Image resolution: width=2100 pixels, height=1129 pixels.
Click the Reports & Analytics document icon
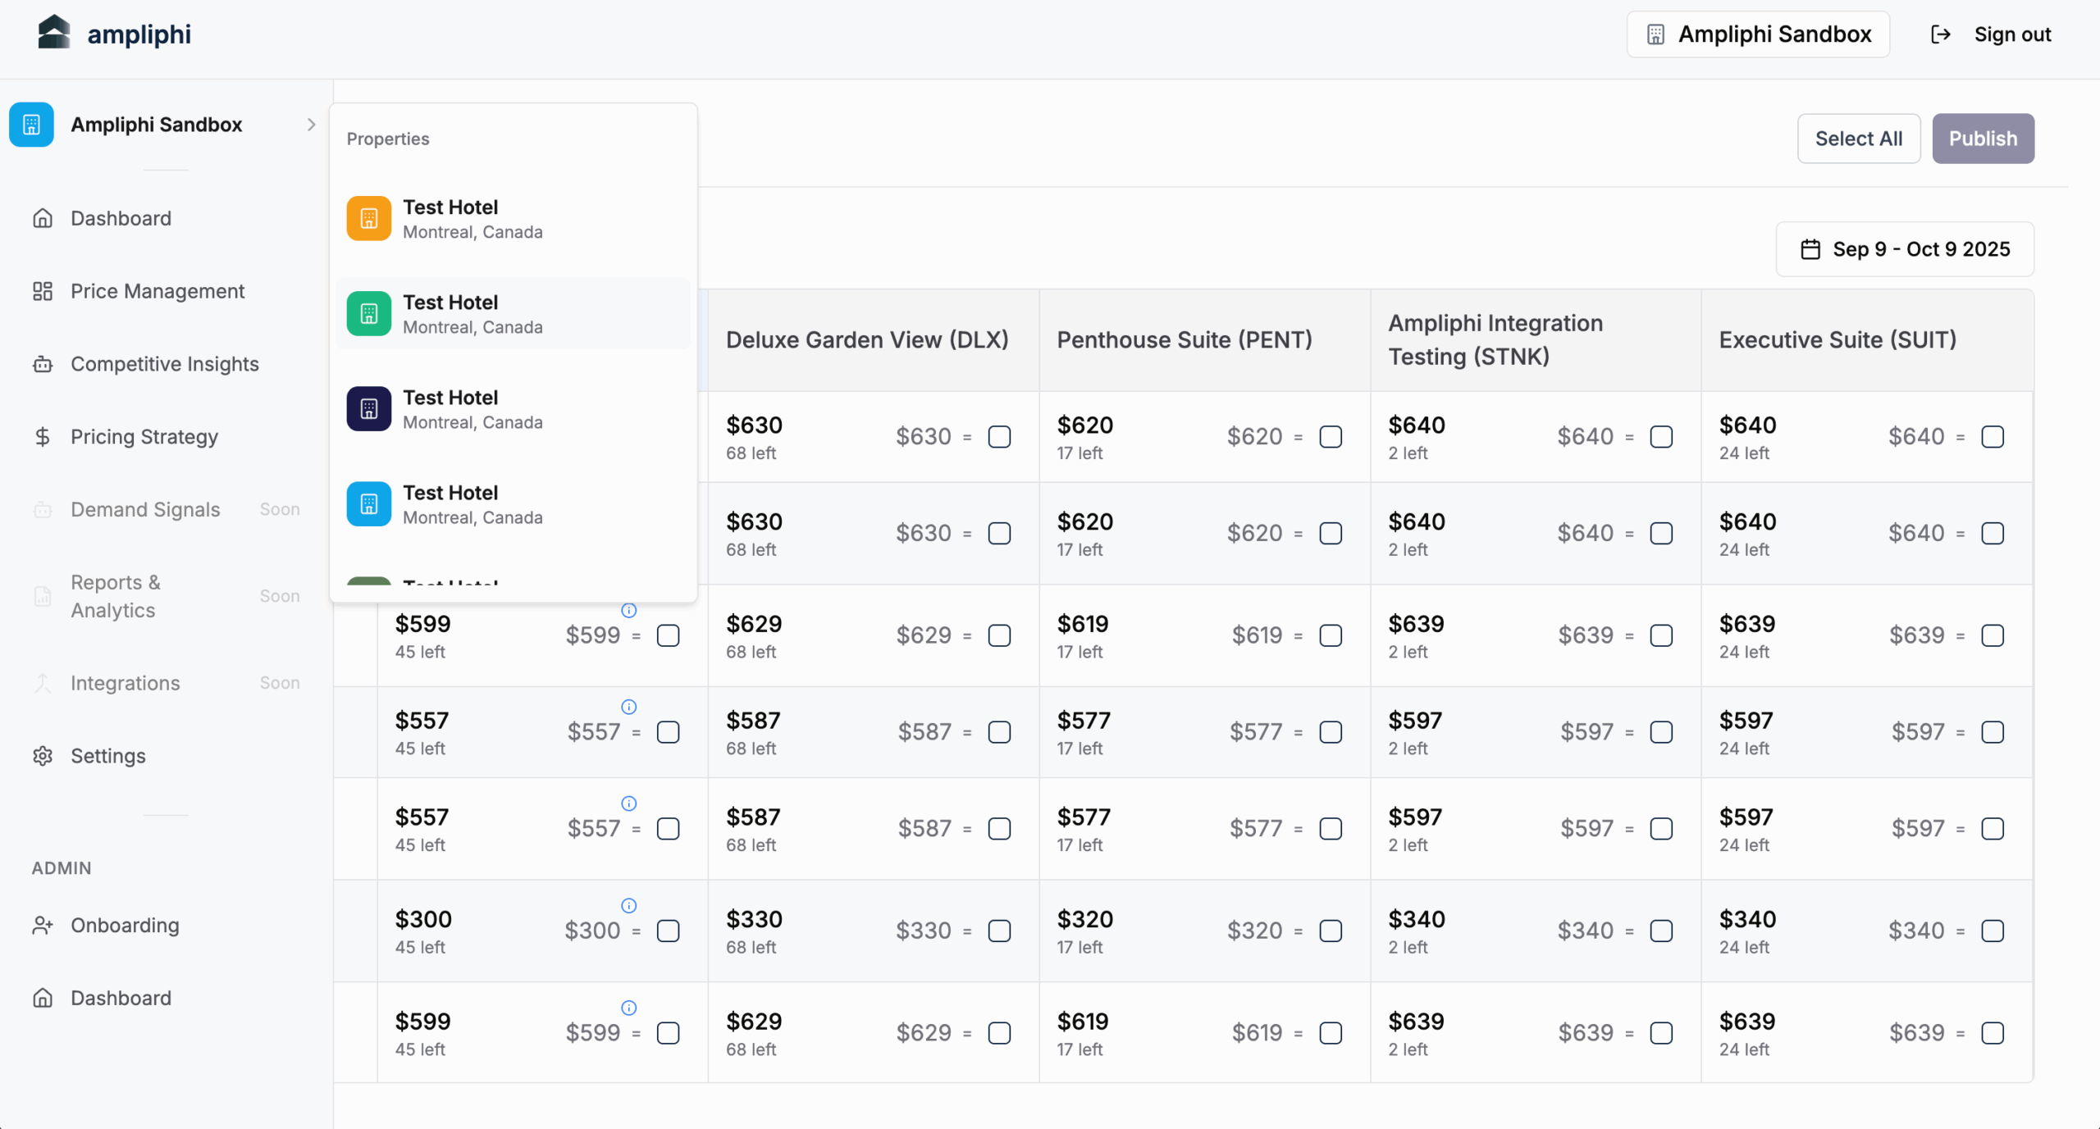(x=43, y=596)
